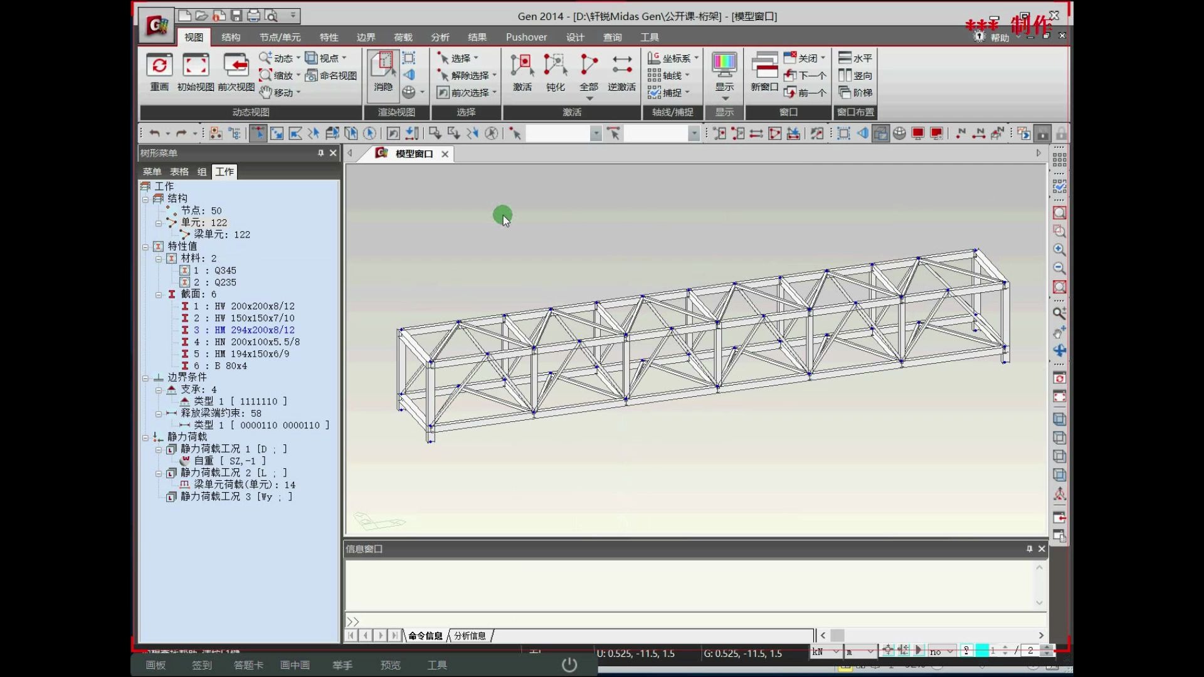1204x677 pixels.
Task: Open the 分析信息 message tab
Action: (x=470, y=636)
